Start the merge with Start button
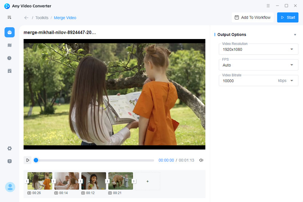The image size is (303, 202). tap(288, 17)
